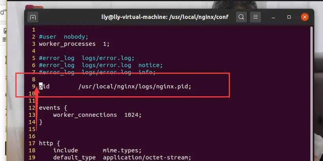Maximize the terminal window
Viewport: 323px width, 161px height.
[x=289, y=17]
